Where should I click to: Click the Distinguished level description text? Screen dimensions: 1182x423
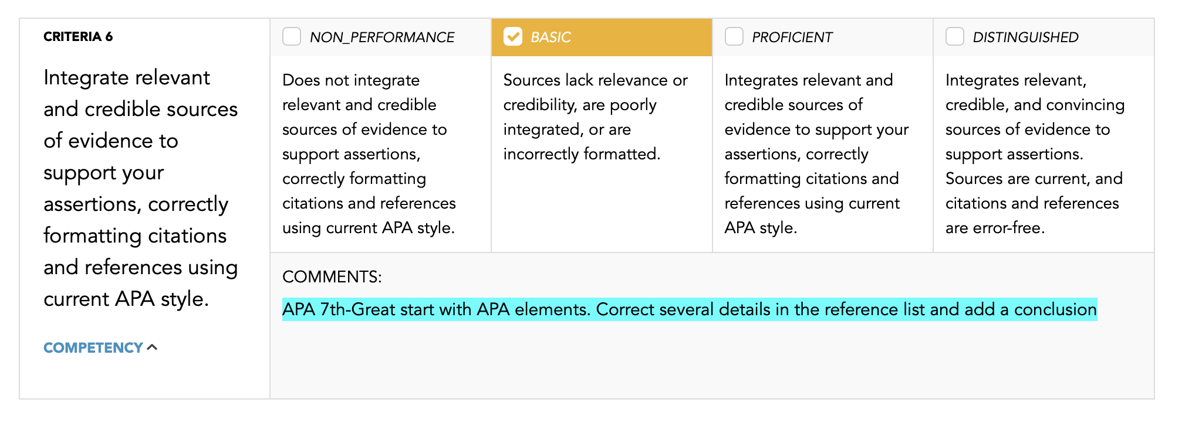coord(1035,153)
